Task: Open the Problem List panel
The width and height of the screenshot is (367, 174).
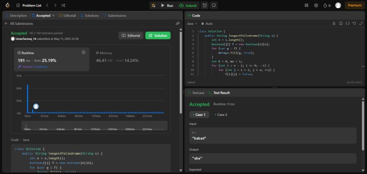Action: [x=28, y=5]
